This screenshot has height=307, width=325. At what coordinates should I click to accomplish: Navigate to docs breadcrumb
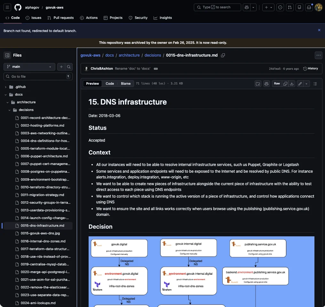click(109, 55)
